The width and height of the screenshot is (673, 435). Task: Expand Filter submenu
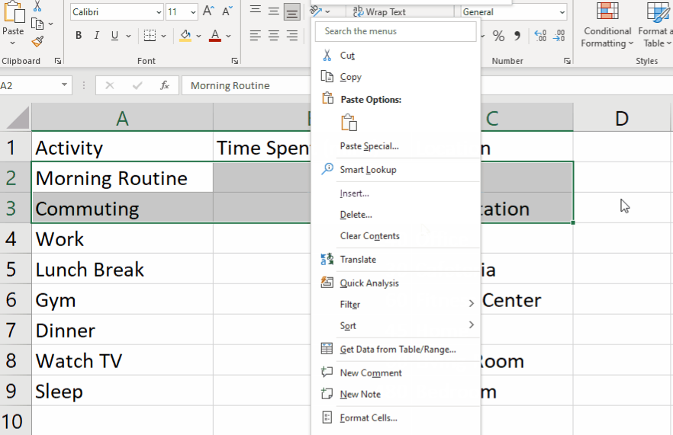[x=395, y=304]
